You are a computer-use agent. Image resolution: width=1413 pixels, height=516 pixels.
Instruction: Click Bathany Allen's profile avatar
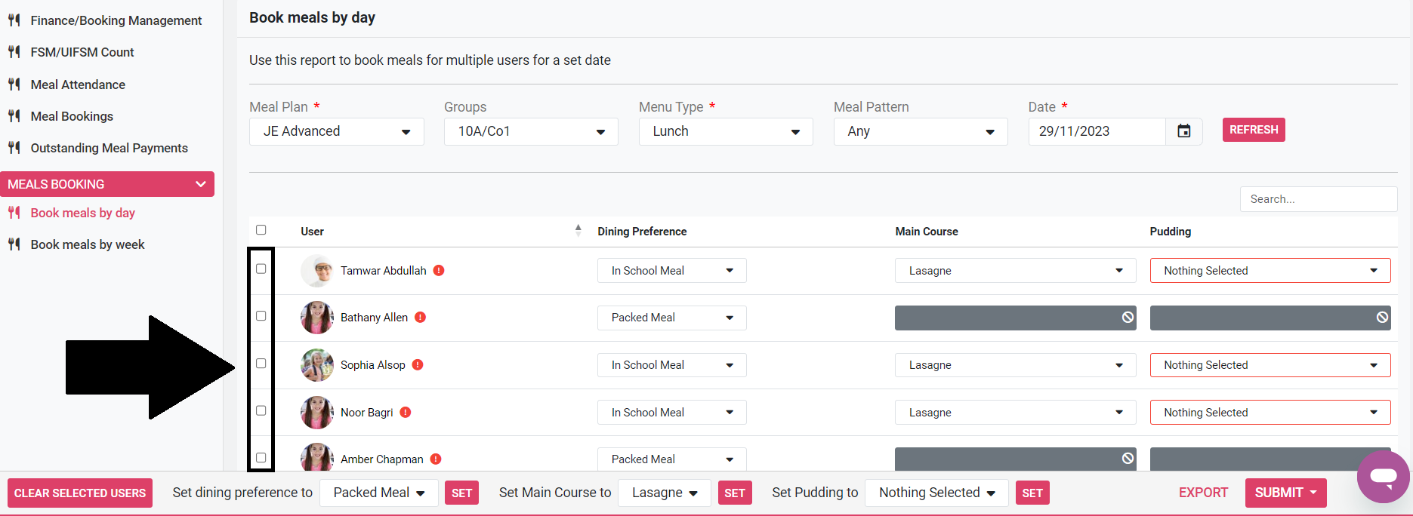click(317, 318)
